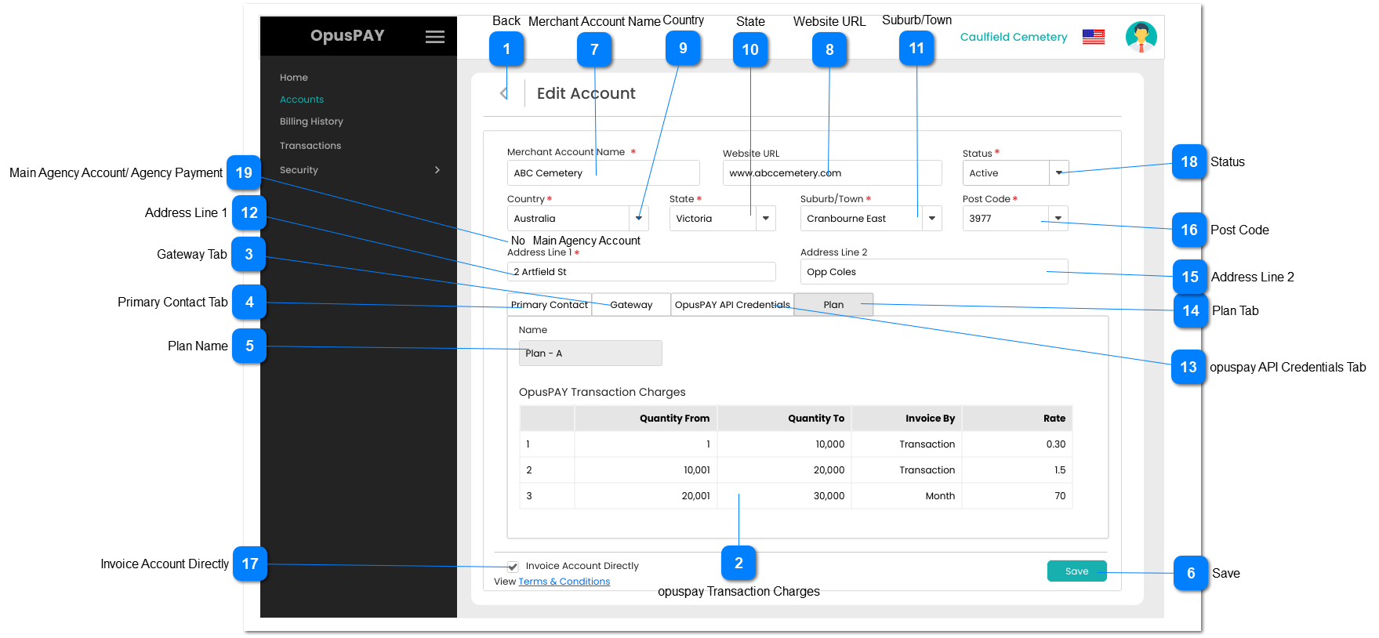
Task: Switch to the Gateway tab
Action: point(631,305)
